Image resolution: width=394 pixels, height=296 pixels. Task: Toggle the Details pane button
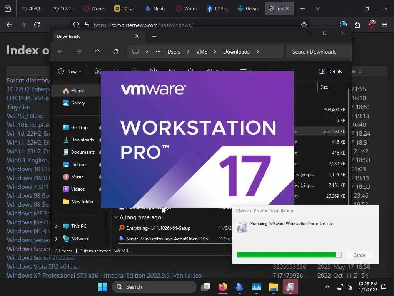click(x=330, y=71)
